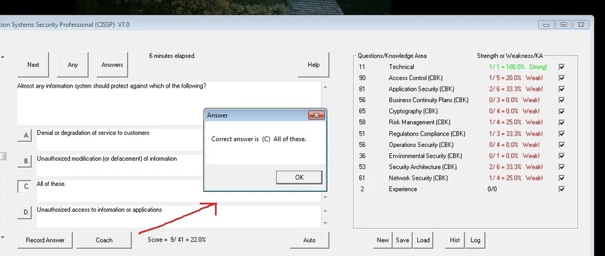Viewport: 605px width, 256px height.
Task: Open the Log button
Action: point(475,240)
